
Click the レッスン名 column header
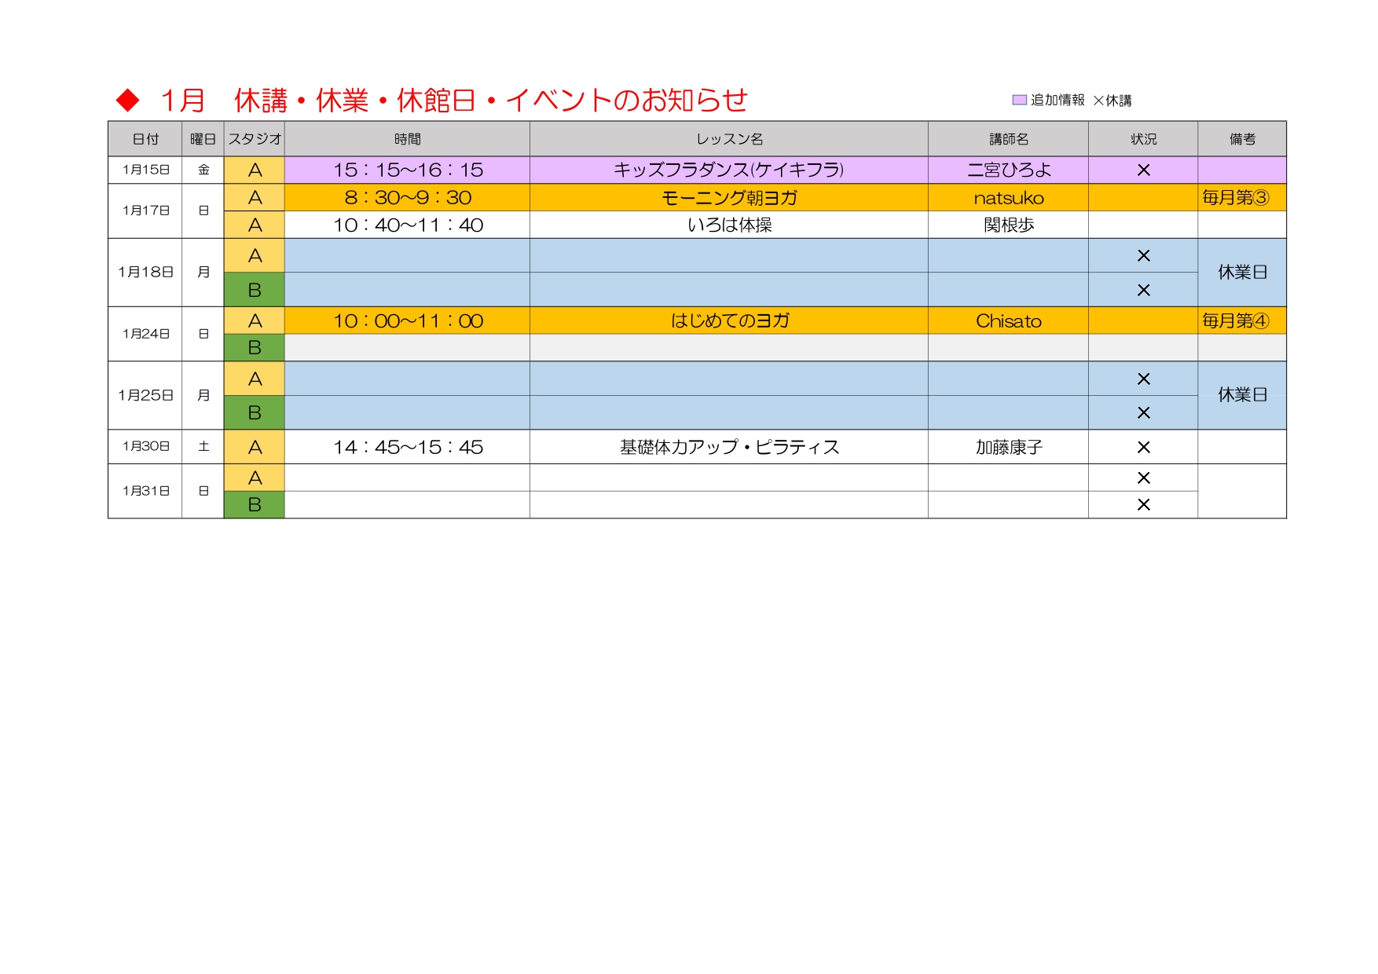pyautogui.click(x=729, y=139)
